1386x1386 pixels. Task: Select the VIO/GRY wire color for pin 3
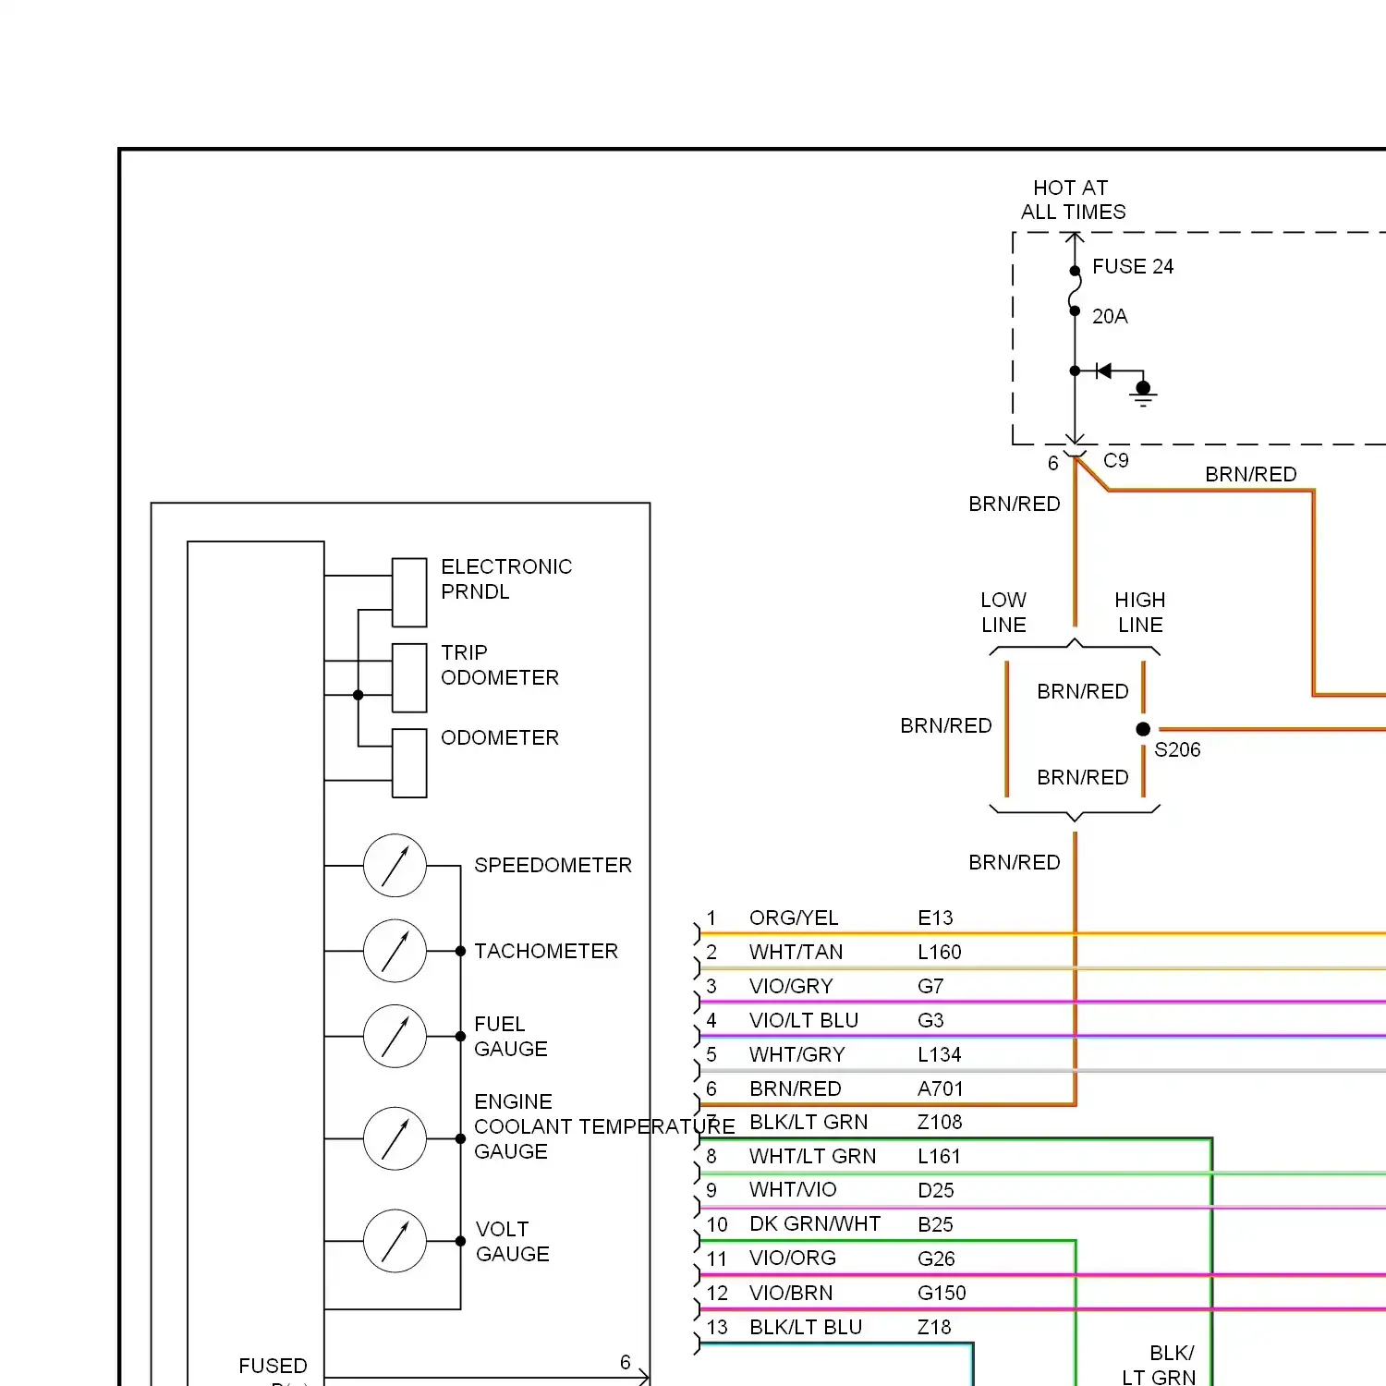[791, 986]
